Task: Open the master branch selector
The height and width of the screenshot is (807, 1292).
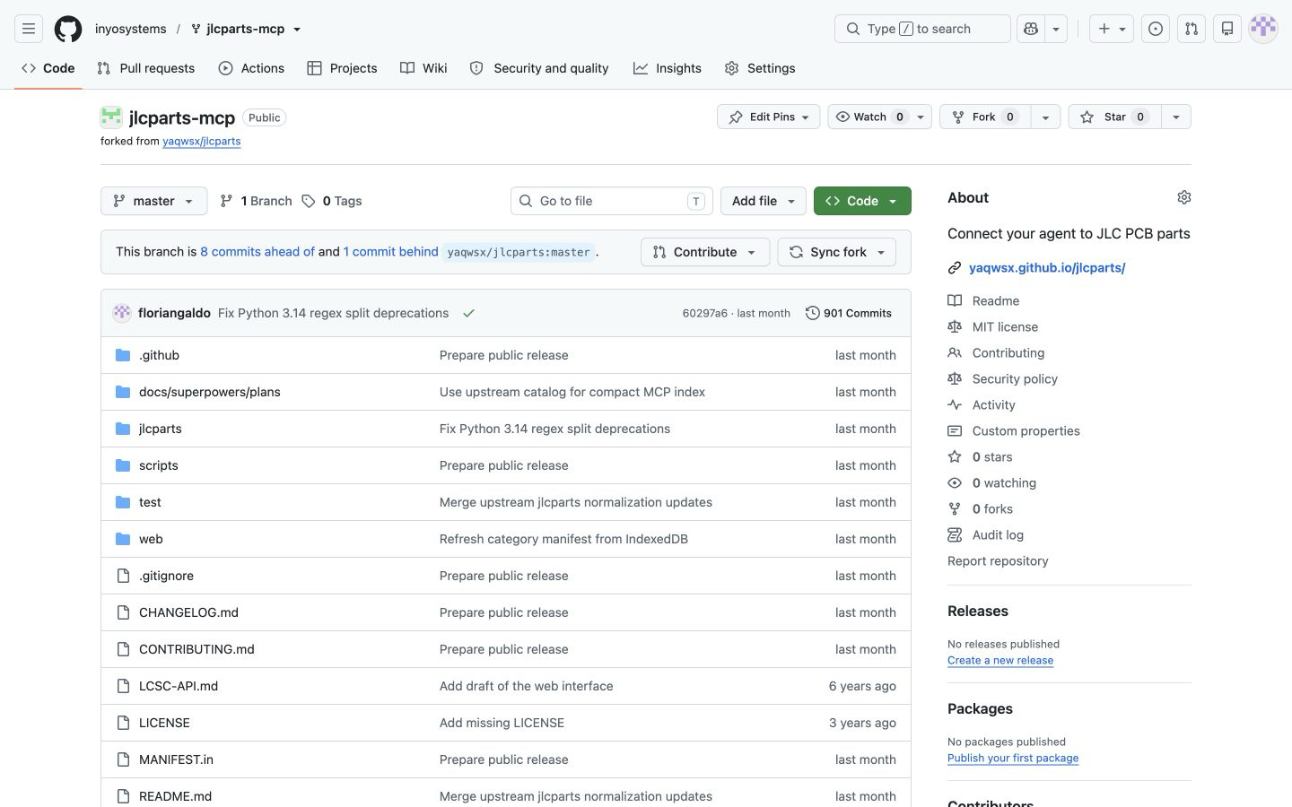Action: tap(153, 201)
